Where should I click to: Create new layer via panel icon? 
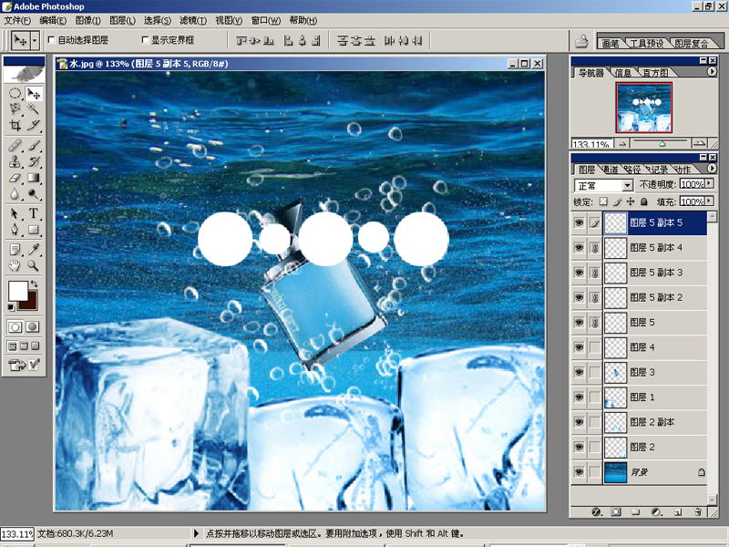(678, 511)
